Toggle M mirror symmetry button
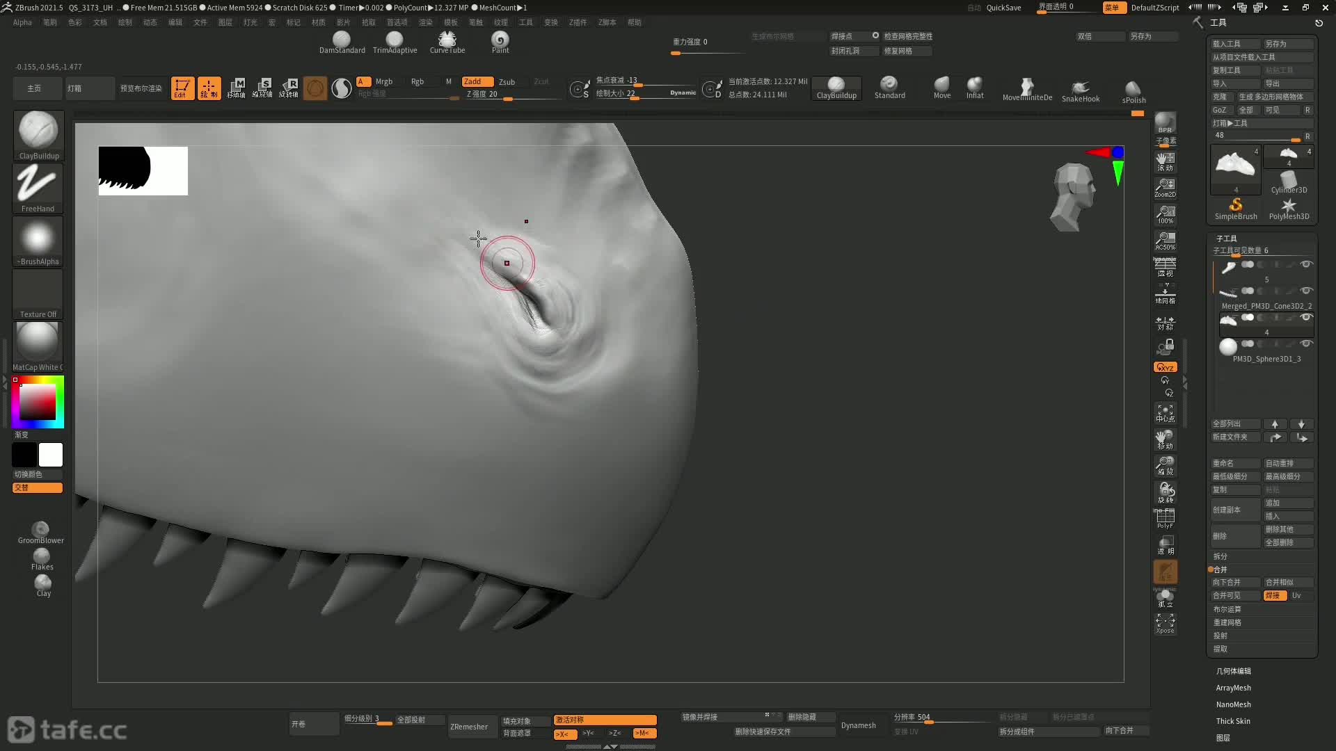 (x=644, y=734)
